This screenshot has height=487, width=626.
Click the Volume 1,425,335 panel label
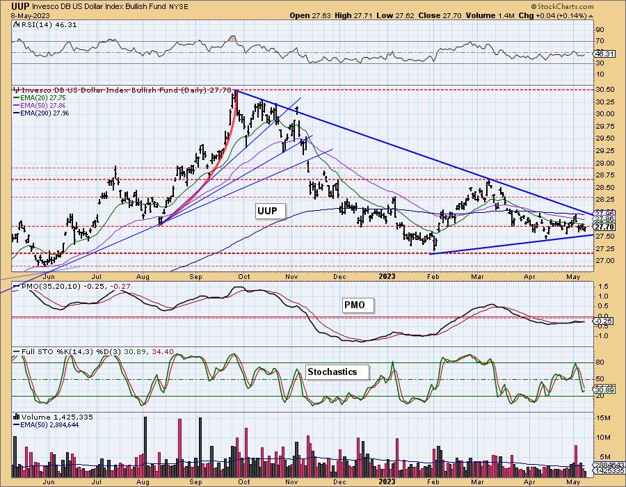[x=57, y=417]
